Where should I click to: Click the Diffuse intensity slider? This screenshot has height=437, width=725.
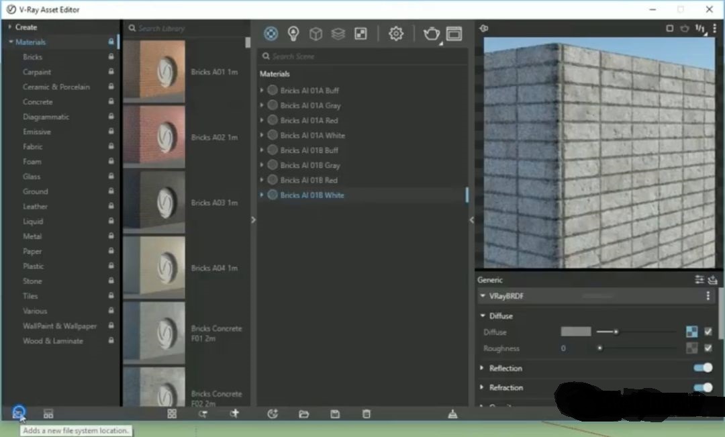click(636, 332)
